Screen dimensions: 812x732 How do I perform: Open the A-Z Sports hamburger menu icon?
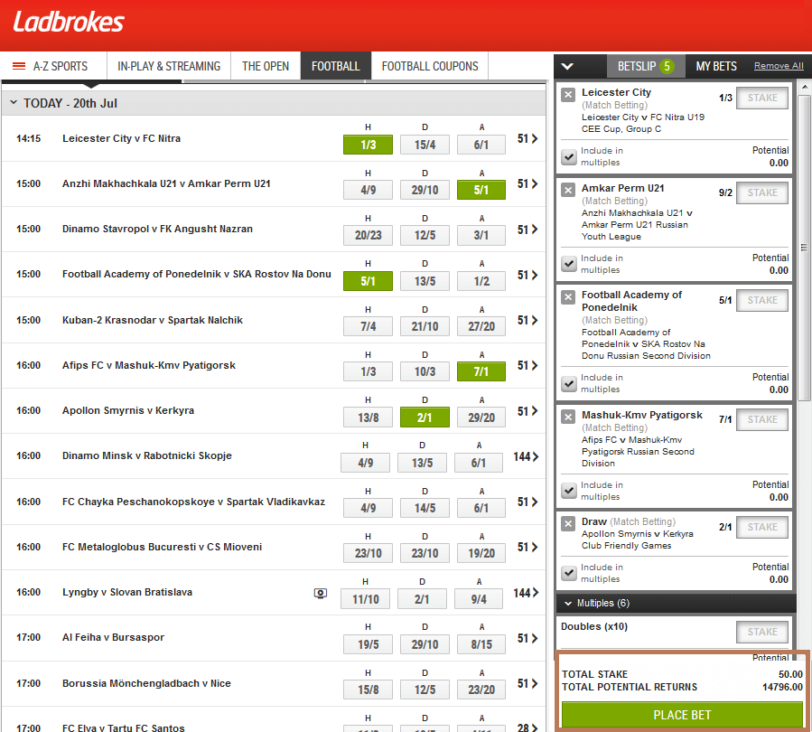coord(19,66)
